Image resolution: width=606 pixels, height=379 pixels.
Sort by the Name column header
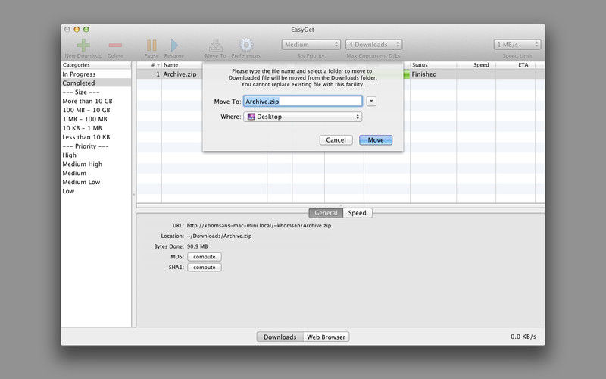click(183, 65)
